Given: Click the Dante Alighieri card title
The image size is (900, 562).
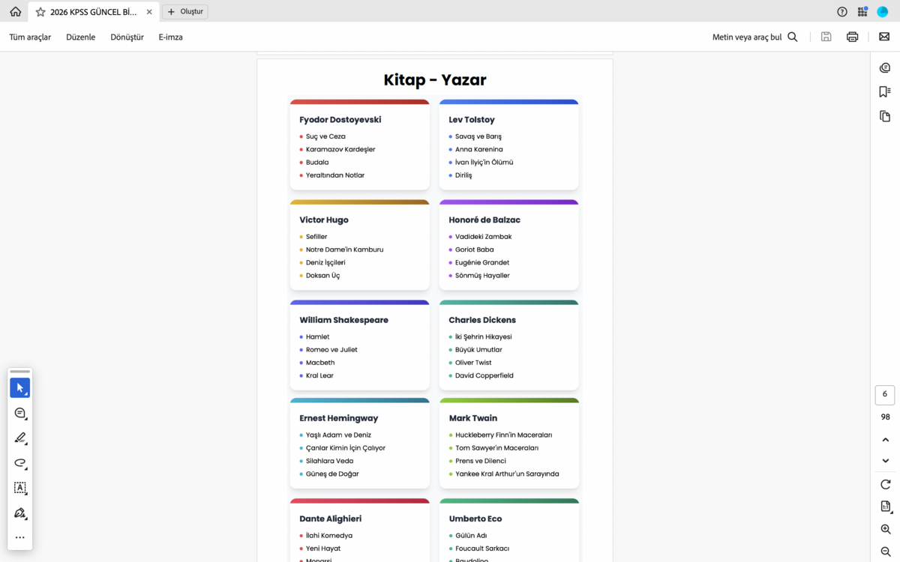Looking at the screenshot, I should [331, 519].
